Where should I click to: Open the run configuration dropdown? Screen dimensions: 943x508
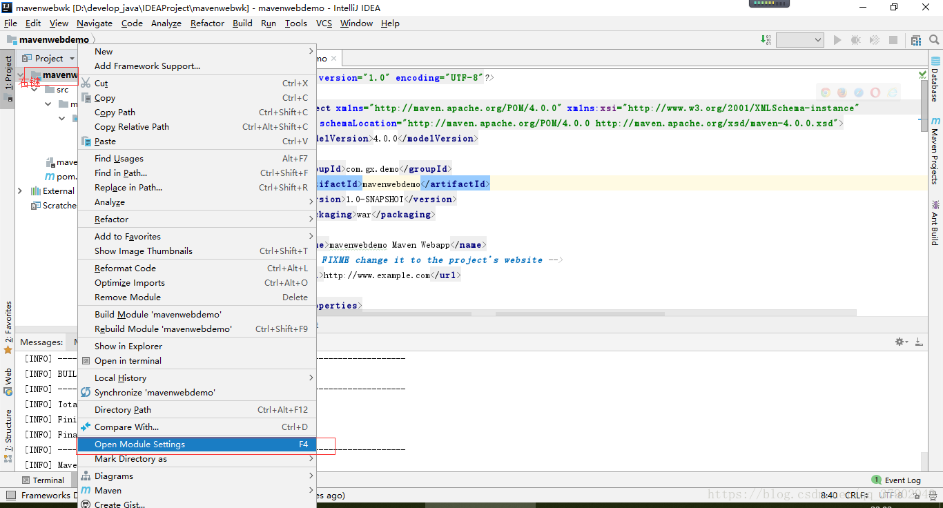point(800,40)
